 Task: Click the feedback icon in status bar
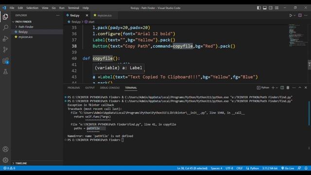(x=299, y=168)
